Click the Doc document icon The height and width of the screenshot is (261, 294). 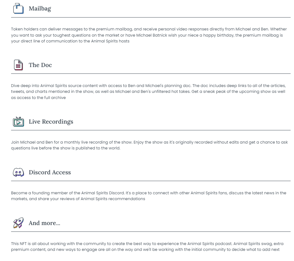pyautogui.click(x=18, y=65)
